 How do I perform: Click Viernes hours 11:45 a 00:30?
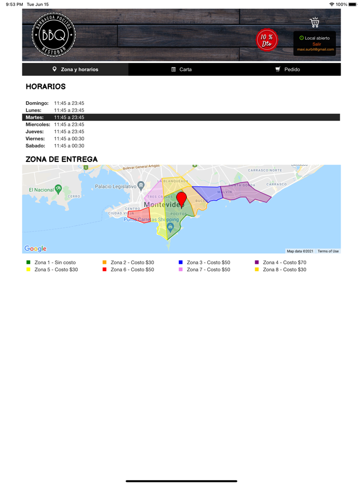pos(69,139)
